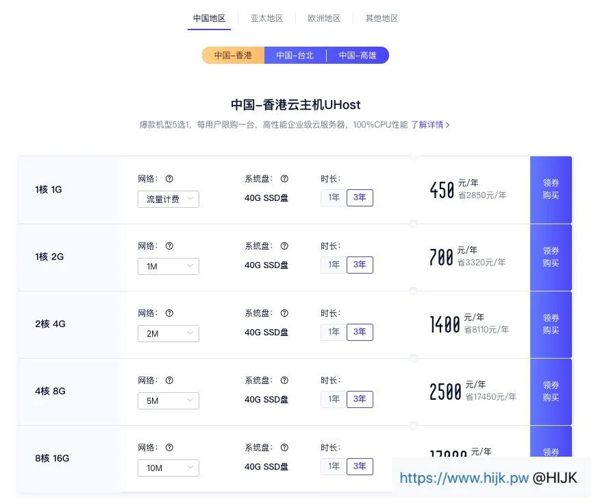
Task: Open the 1M bandwidth dropdown for 1核 2G
Action: (x=169, y=266)
